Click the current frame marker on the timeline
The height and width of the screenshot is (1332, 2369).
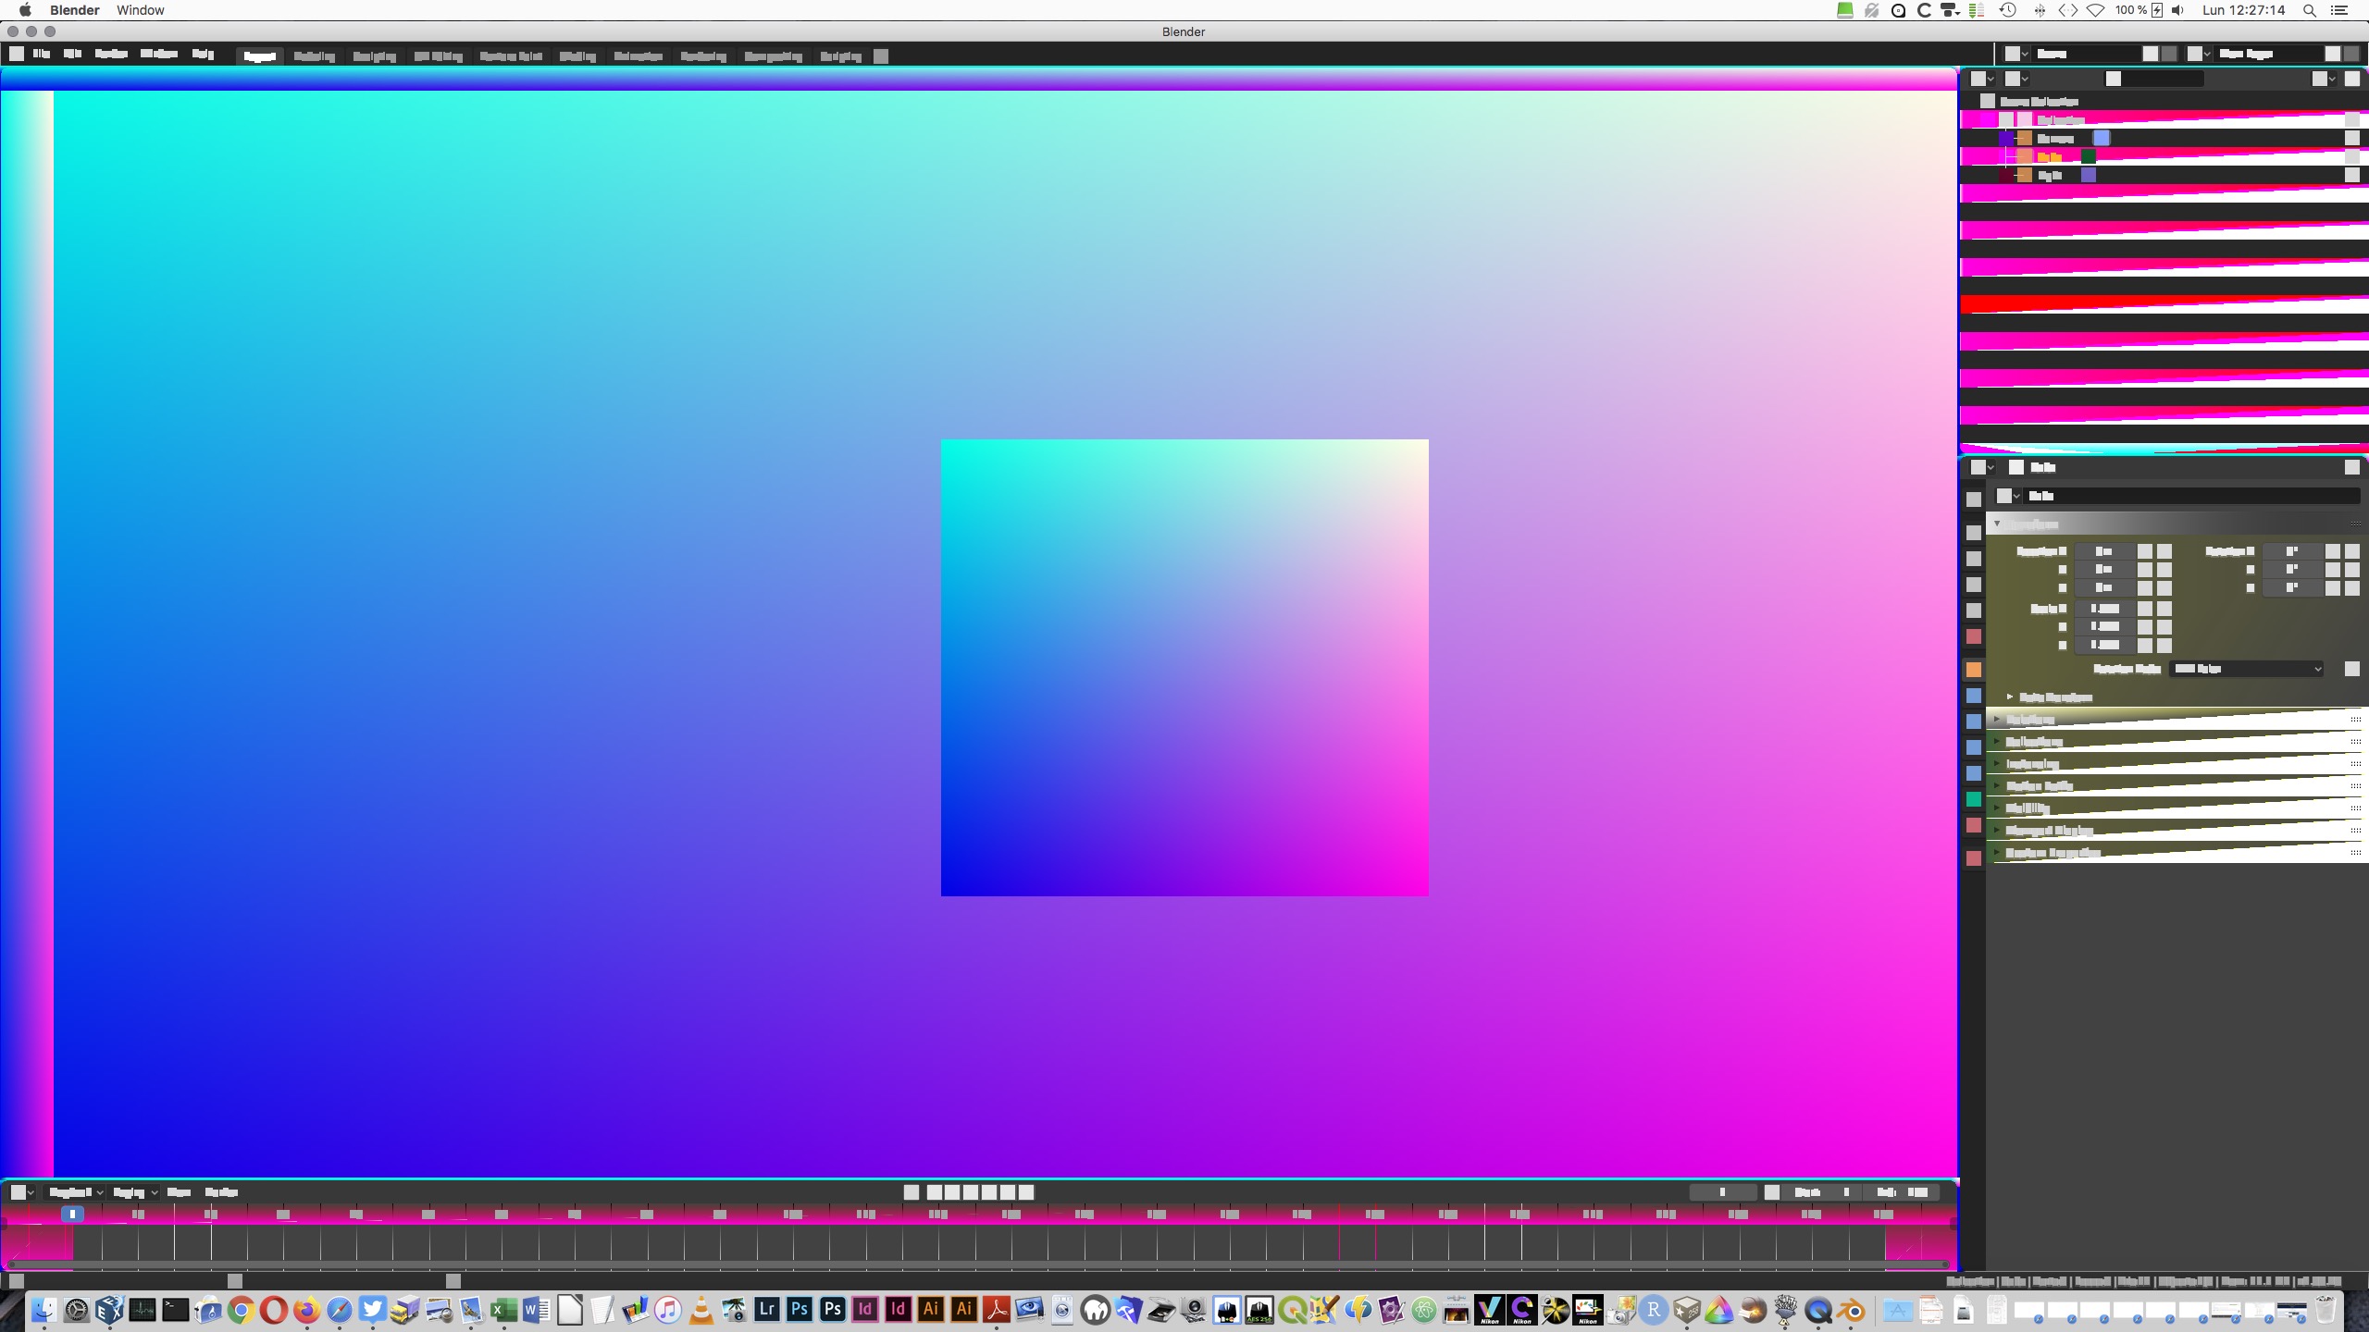(72, 1214)
